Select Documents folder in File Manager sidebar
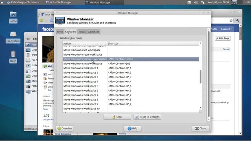The height and width of the screenshot is (141, 251). pyautogui.click(x=31, y=70)
